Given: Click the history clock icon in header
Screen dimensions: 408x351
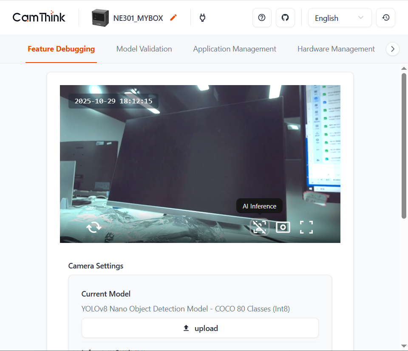Looking at the screenshot, I should click(385, 18).
